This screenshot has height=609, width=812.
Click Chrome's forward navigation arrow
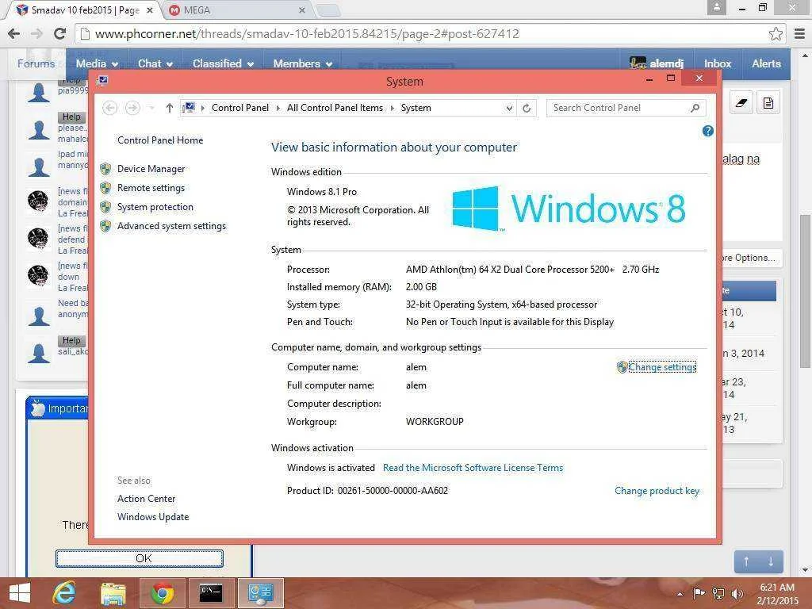pos(36,33)
